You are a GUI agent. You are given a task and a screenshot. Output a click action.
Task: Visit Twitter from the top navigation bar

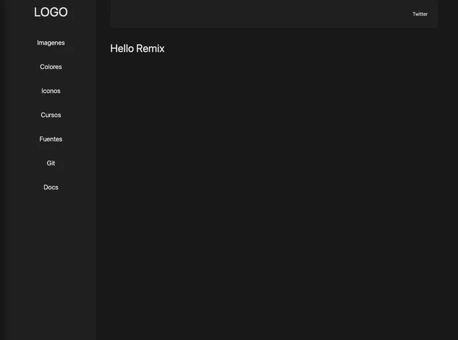420,14
